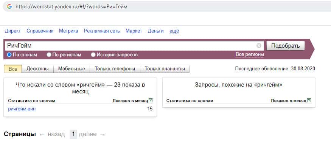Select the По регионам radio option
Image resolution: width=331 pixels, height=155 pixels.
[49, 55]
